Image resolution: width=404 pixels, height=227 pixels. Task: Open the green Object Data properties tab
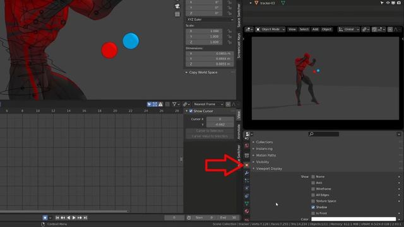[x=247, y=204]
